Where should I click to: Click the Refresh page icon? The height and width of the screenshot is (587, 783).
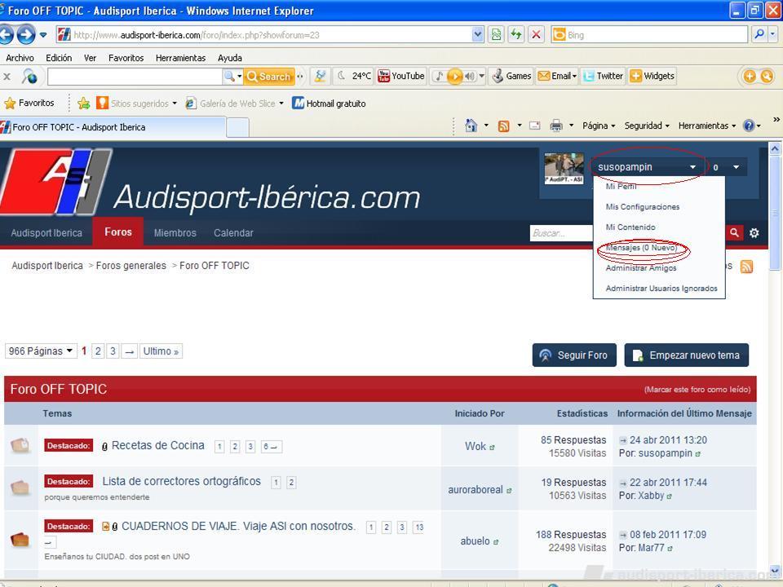[x=515, y=34]
